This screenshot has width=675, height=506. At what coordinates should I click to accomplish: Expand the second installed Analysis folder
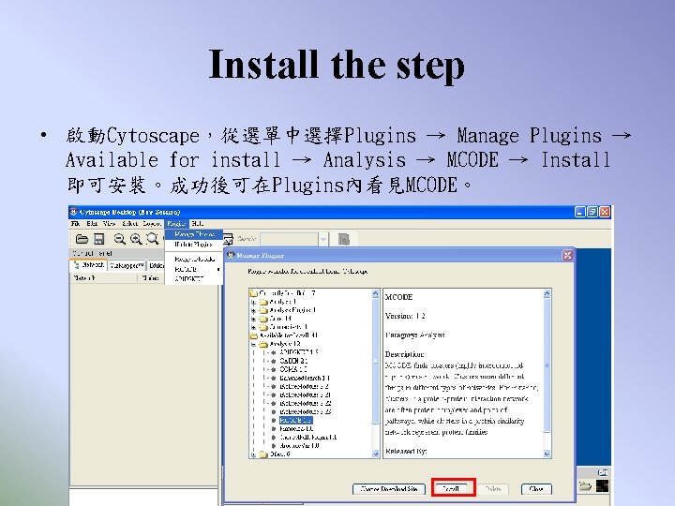point(253,310)
